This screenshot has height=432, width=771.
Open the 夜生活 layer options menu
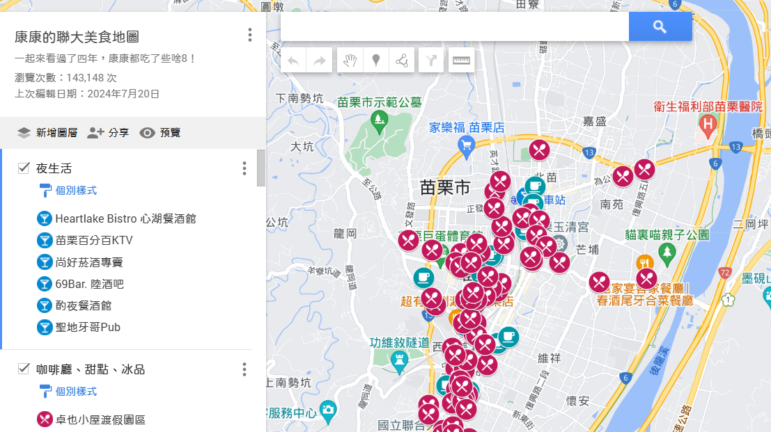(x=244, y=168)
